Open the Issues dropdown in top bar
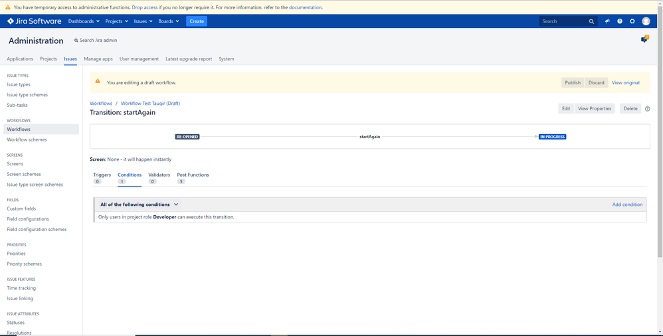The width and height of the screenshot is (663, 336). click(x=143, y=21)
